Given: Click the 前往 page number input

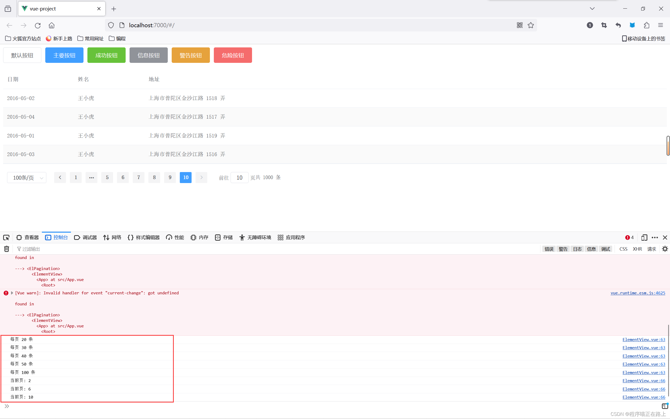Looking at the screenshot, I should pos(239,178).
